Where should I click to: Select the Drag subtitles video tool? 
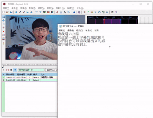4,20
